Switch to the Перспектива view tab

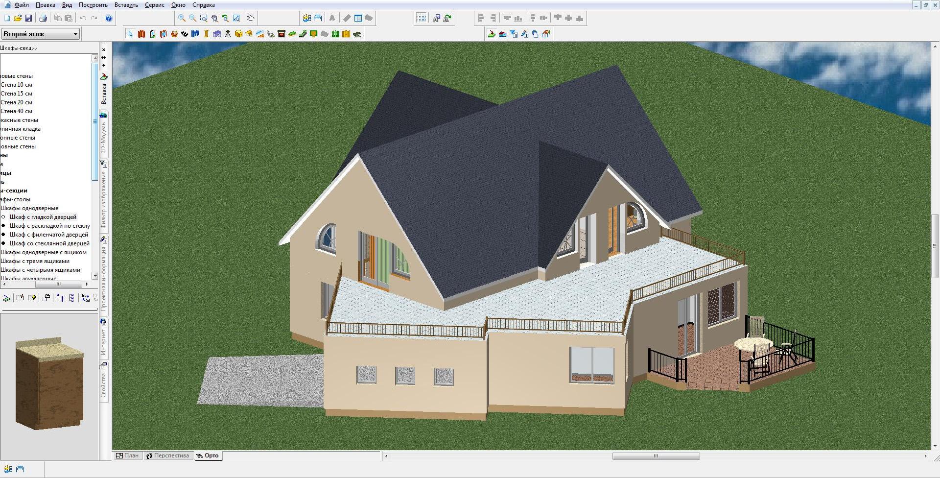(x=167, y=455)
